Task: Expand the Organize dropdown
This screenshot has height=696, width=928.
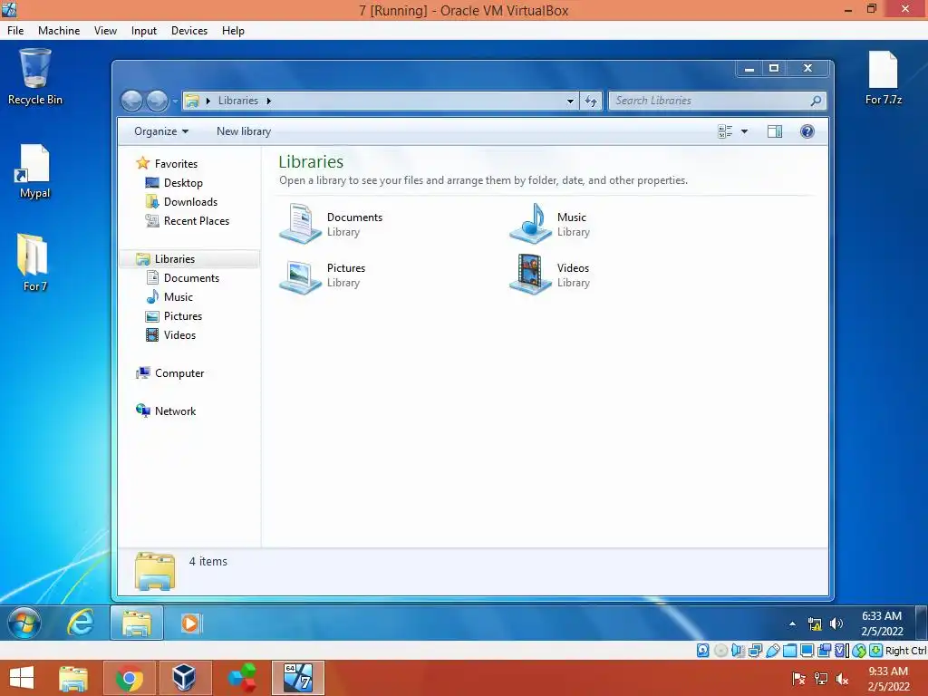Action: point(161,131)
